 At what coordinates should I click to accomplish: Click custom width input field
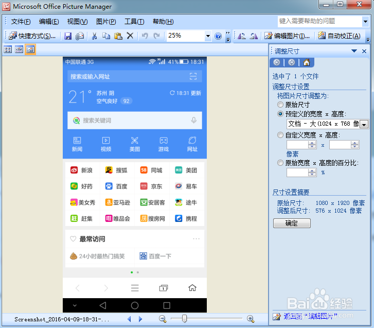pos(297,145)
